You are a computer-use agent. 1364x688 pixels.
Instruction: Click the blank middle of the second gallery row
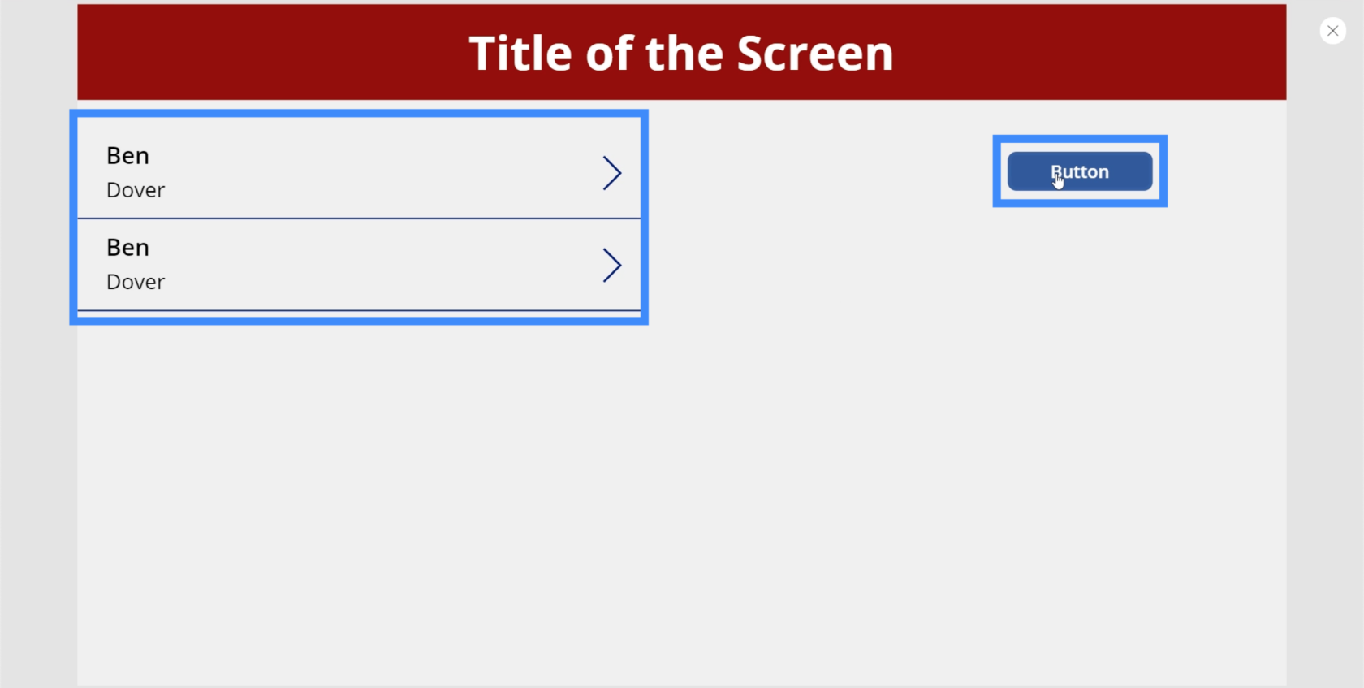[x=365, y=265]
